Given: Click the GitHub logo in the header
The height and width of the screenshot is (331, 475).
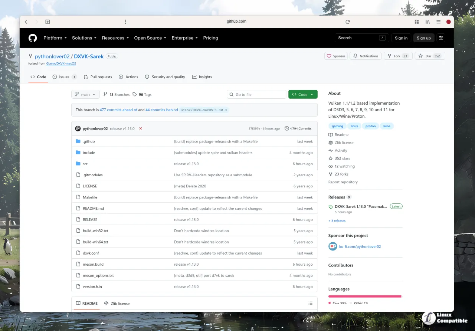Looking at the screenshot, I should (33, 38).
